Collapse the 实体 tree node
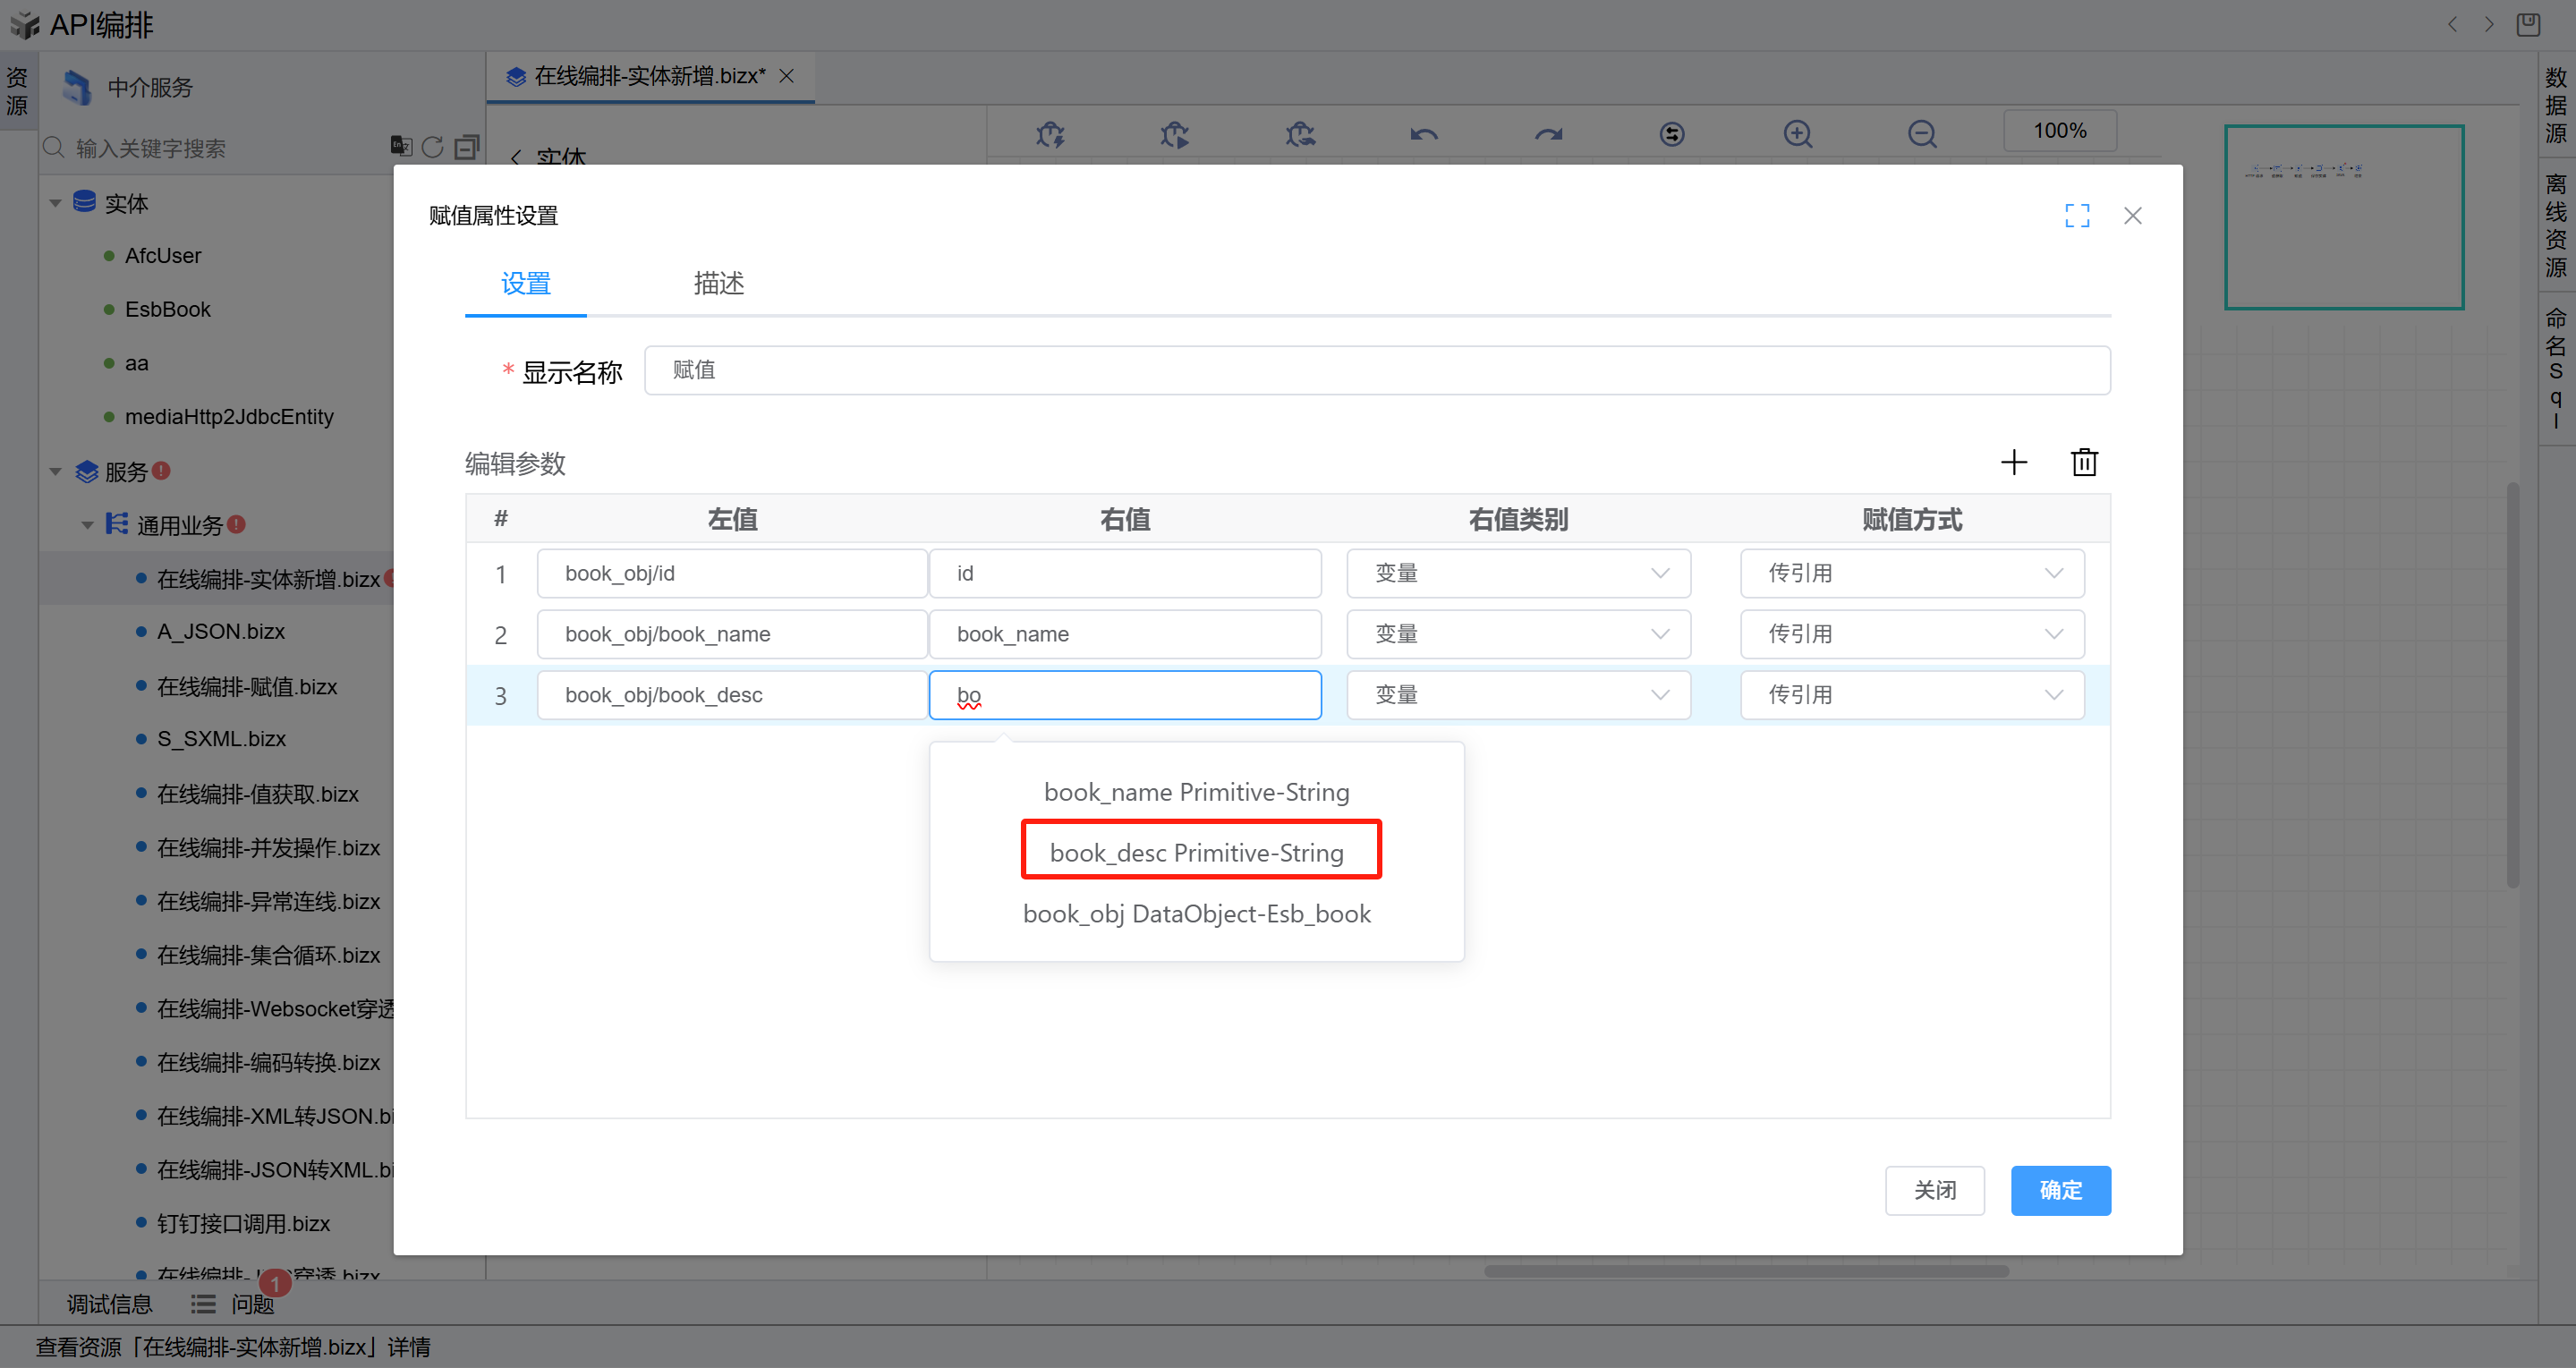 click(56, 204)
